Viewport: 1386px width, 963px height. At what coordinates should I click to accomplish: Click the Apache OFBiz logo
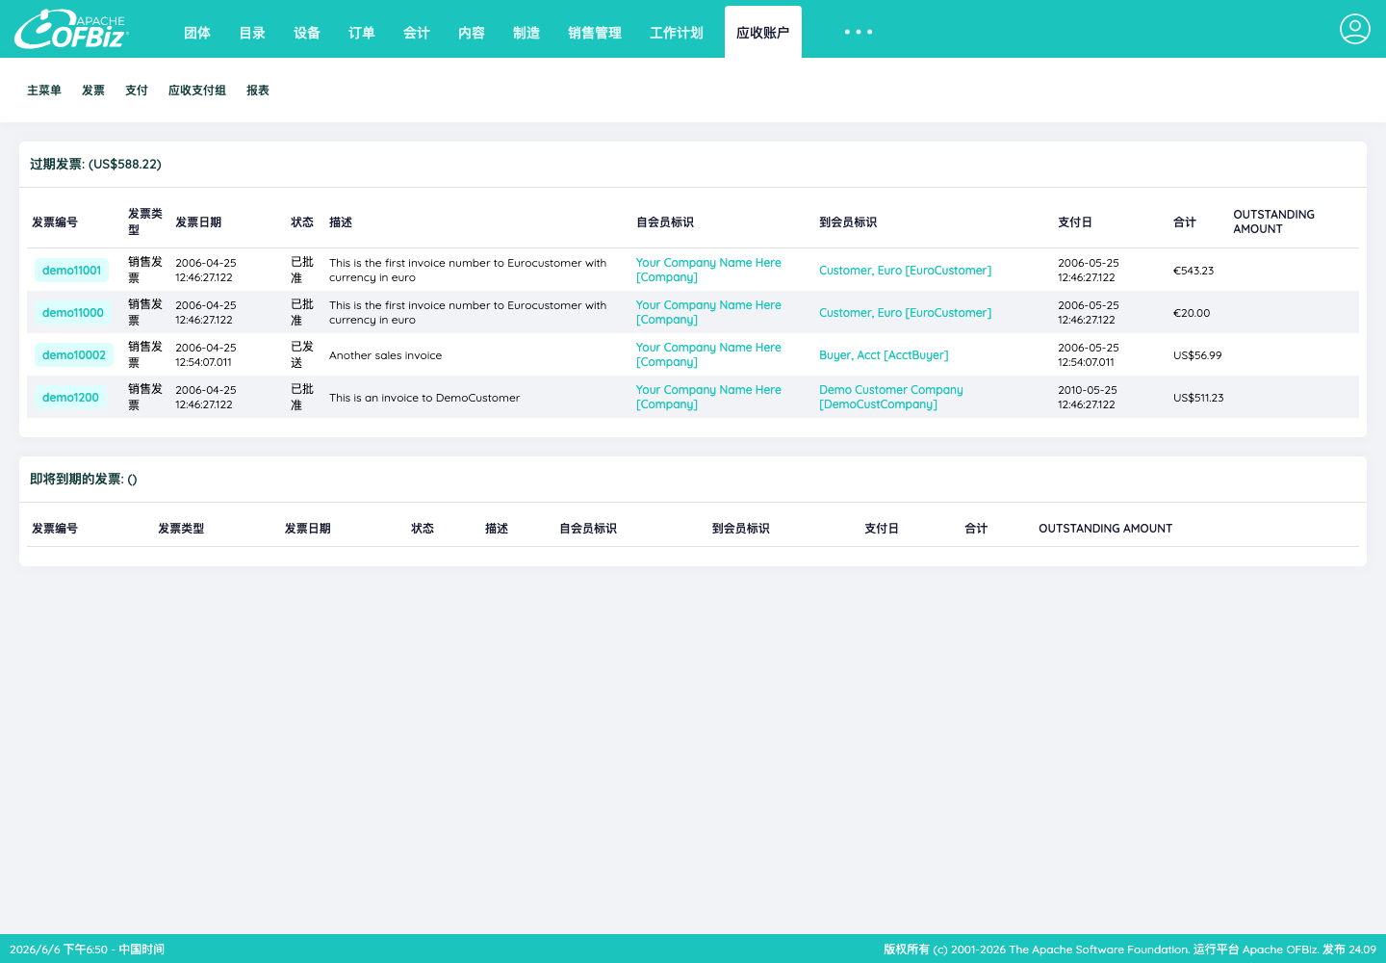click(71, 29)
